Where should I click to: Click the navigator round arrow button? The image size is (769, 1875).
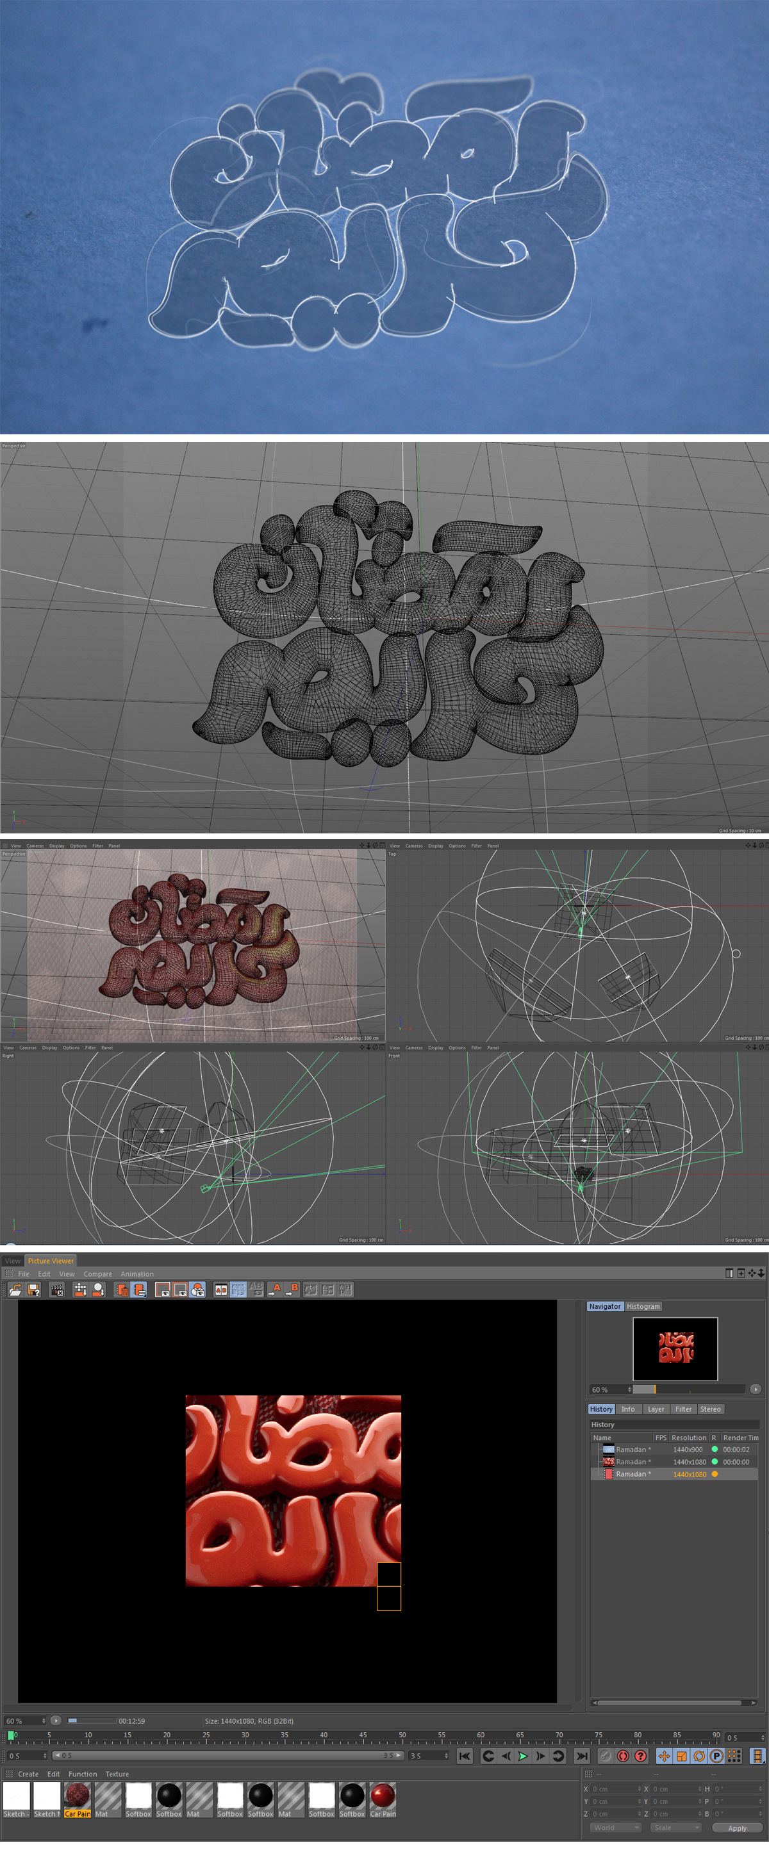(x=755, y=1389)
